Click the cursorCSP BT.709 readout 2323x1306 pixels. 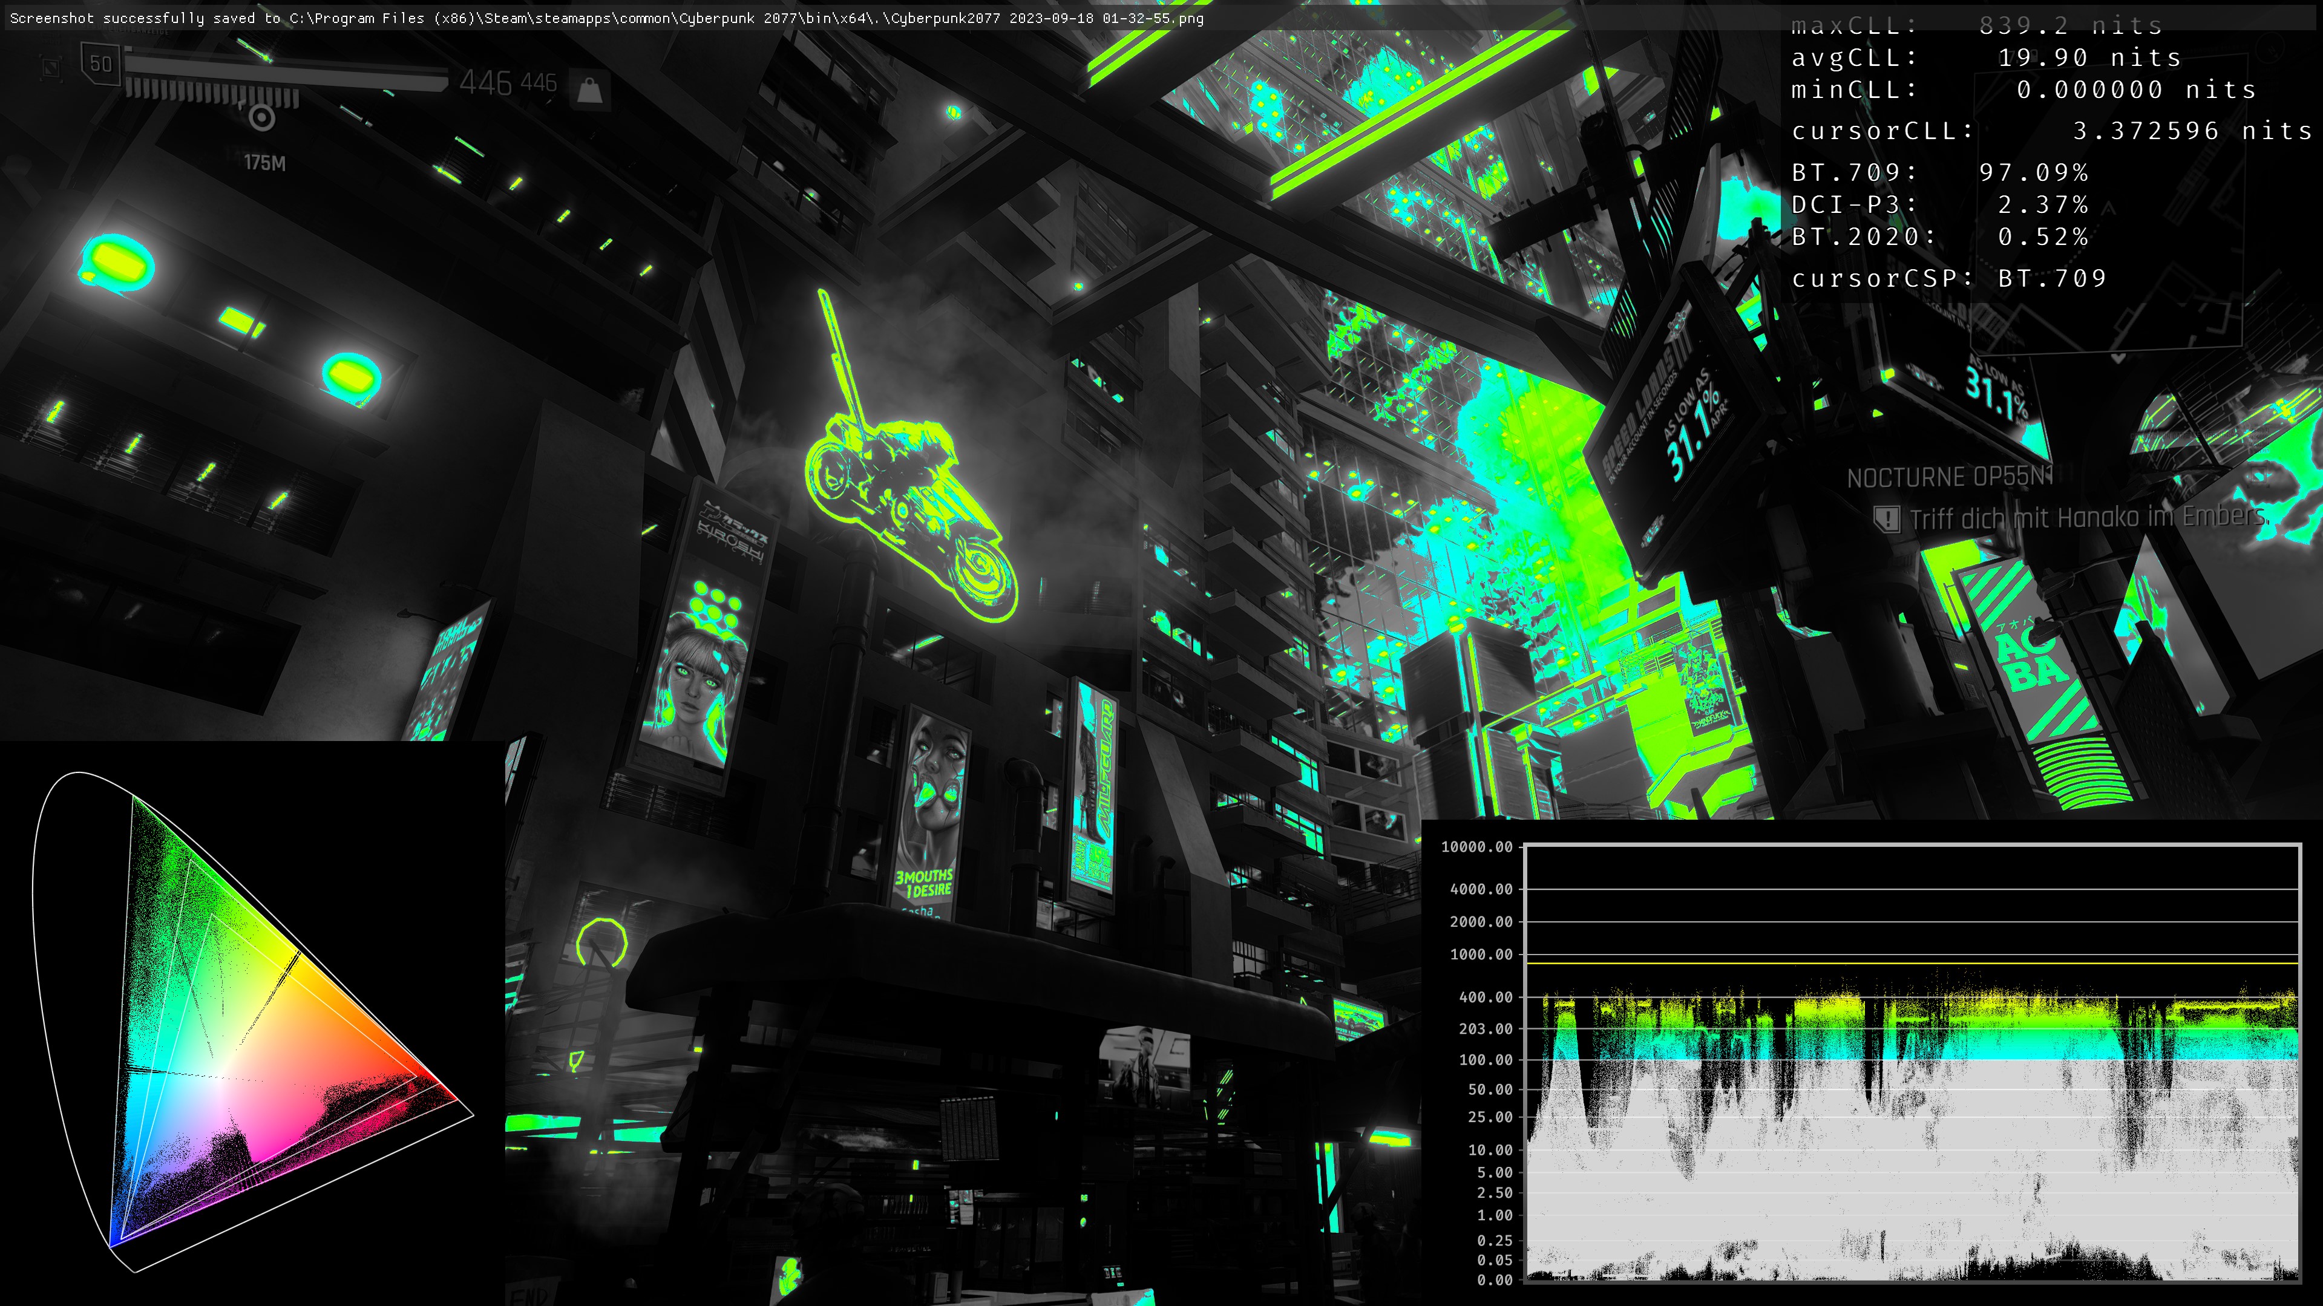point(1949,278)
